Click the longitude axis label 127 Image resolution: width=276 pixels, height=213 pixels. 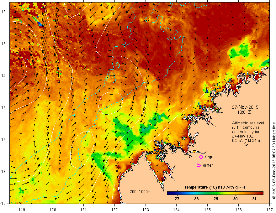[x=269, y=210]
